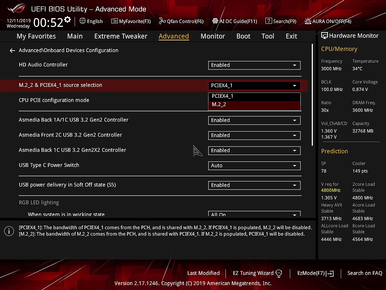Click the Last Modified button
The image size is (386, 290).
pos(203,273)
